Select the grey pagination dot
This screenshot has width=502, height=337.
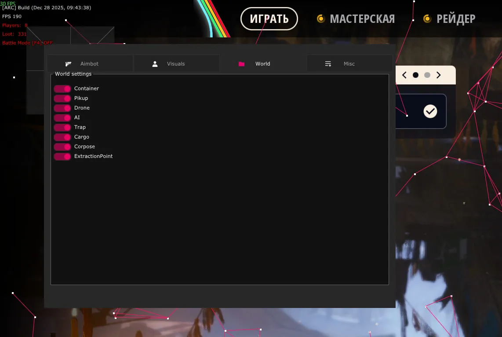[x=427, y=75]
